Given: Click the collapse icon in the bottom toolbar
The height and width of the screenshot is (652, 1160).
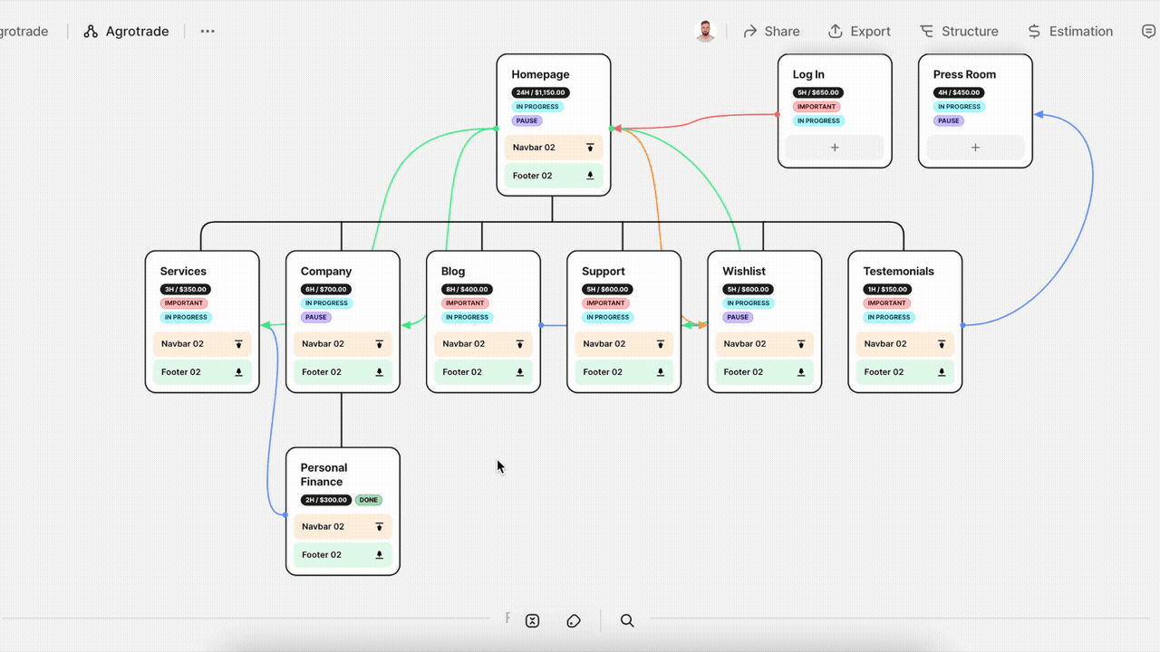Looking at the screenshot, I should [x=532, y=620].
